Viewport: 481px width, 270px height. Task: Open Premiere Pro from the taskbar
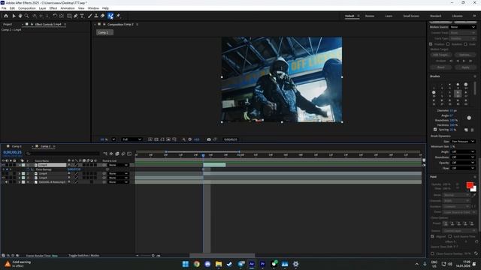point(262,264)
